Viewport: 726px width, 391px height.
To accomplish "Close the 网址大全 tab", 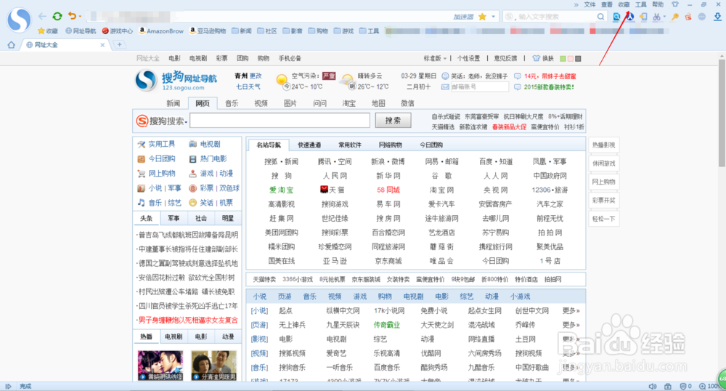I will coord(102,45).
